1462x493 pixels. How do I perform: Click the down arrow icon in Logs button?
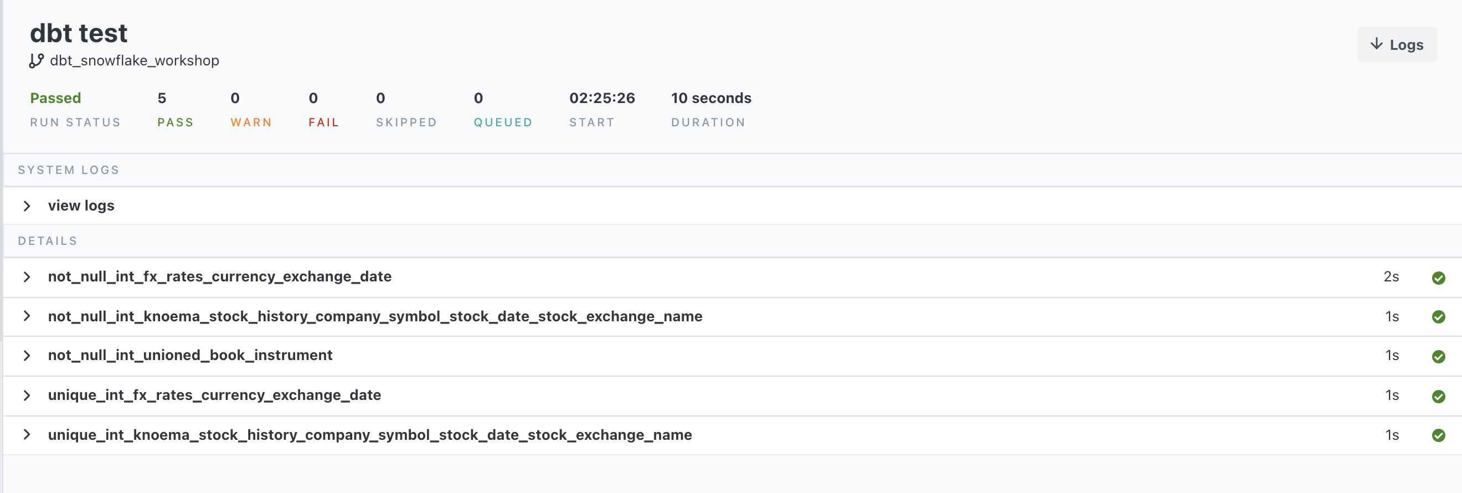click(x=1376, y=44)
